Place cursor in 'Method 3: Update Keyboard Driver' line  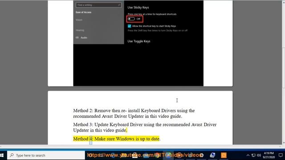pyautogui.click(x=145, y=124)
